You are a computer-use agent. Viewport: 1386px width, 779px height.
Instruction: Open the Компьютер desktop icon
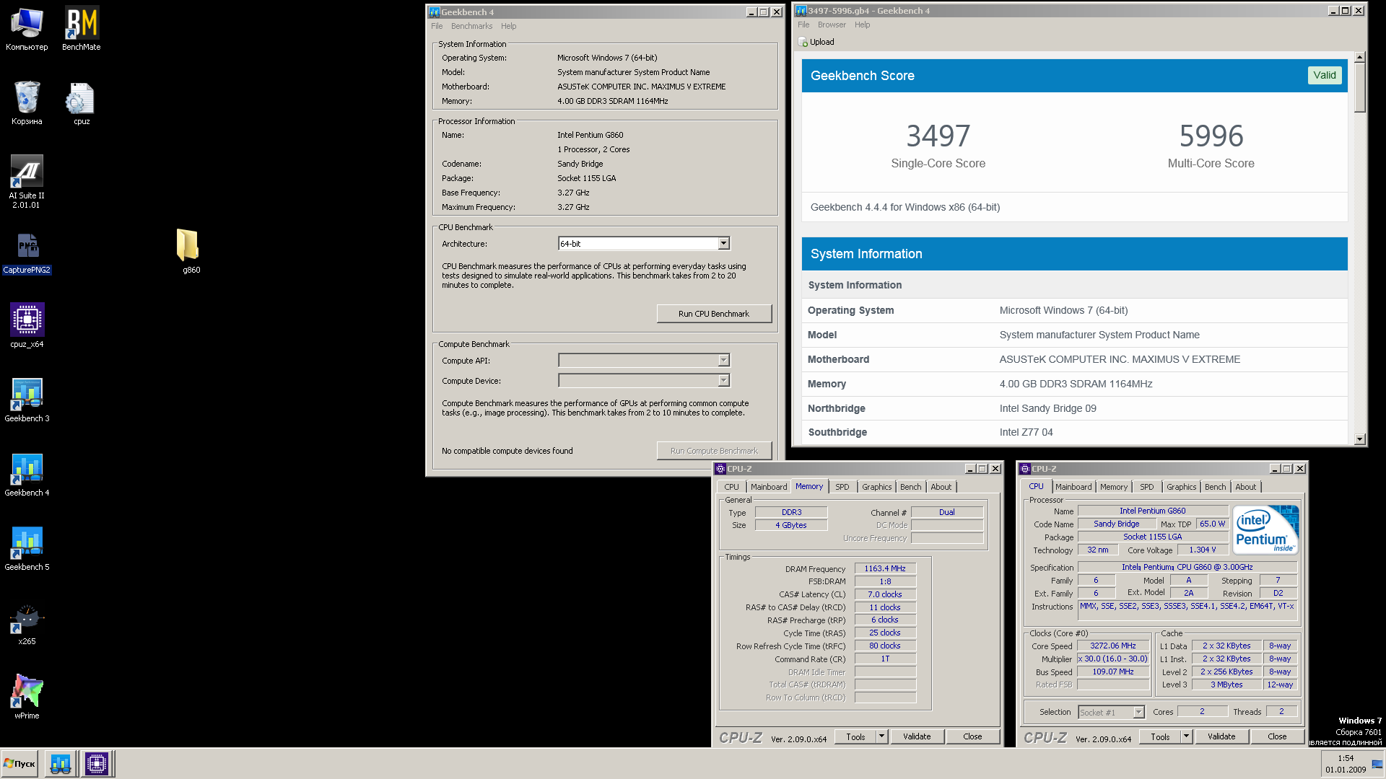pos(27,30)
